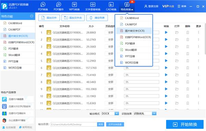Choose PPT压缩 in the dropdown menu
Image resolution: width=206 pixels, height=131 pixels.
coord(134,56)
